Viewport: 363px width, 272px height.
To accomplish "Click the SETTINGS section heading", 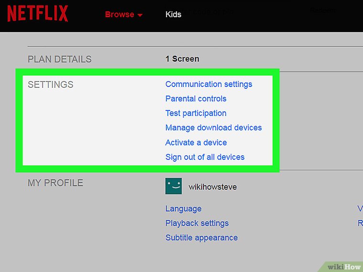I will coord(51,85).
